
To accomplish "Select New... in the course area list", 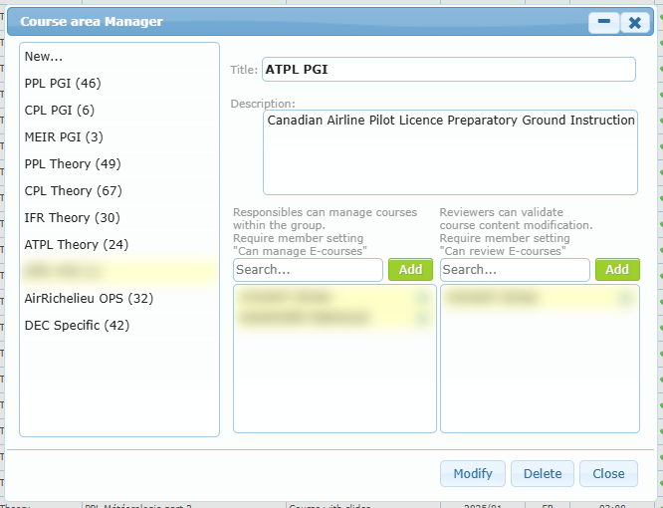I will pos(119,56).
